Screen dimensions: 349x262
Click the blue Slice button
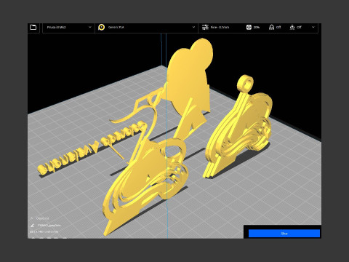(x=284, y=234)
